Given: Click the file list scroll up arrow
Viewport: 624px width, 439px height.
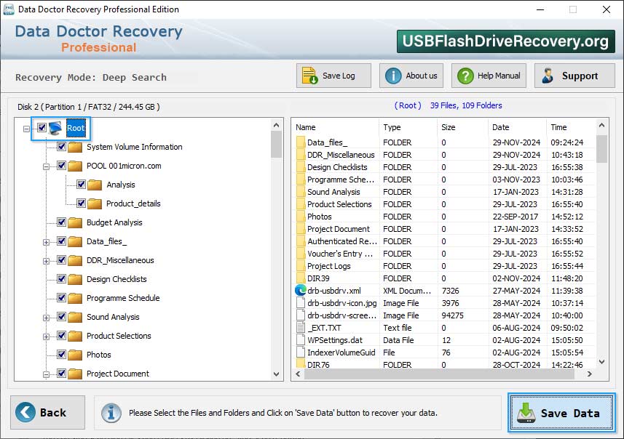Looking at the screenshot, I should click(601, 126).
